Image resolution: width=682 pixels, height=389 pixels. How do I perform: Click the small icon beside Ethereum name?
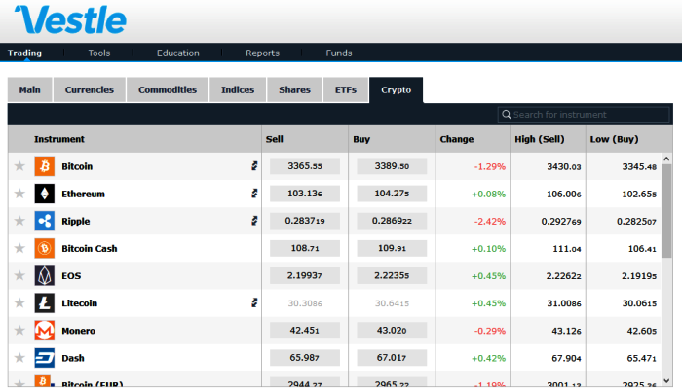point(254,194)
